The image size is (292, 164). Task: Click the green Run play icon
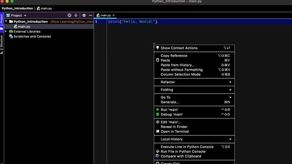pos(157,109)
